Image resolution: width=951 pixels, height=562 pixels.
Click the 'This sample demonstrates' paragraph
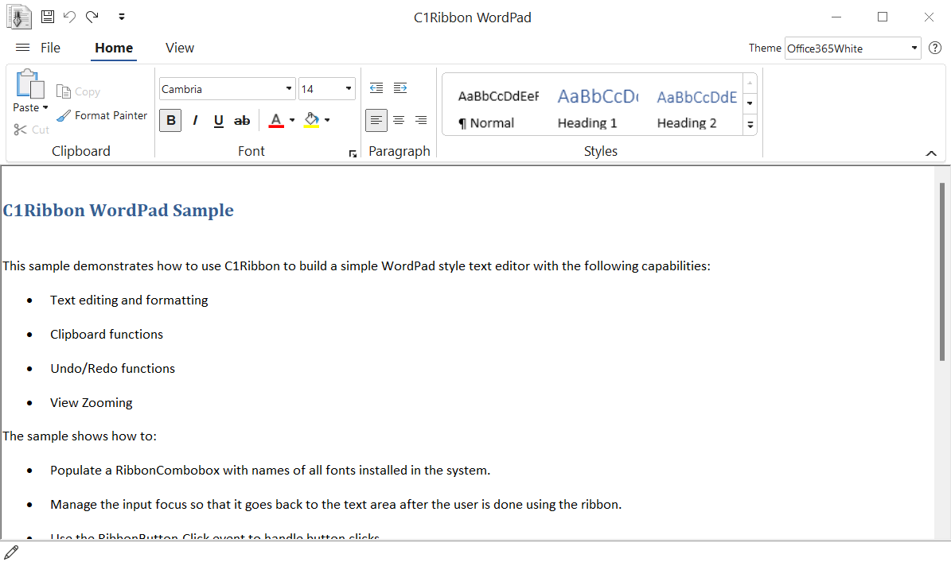(x=356, y=265)
